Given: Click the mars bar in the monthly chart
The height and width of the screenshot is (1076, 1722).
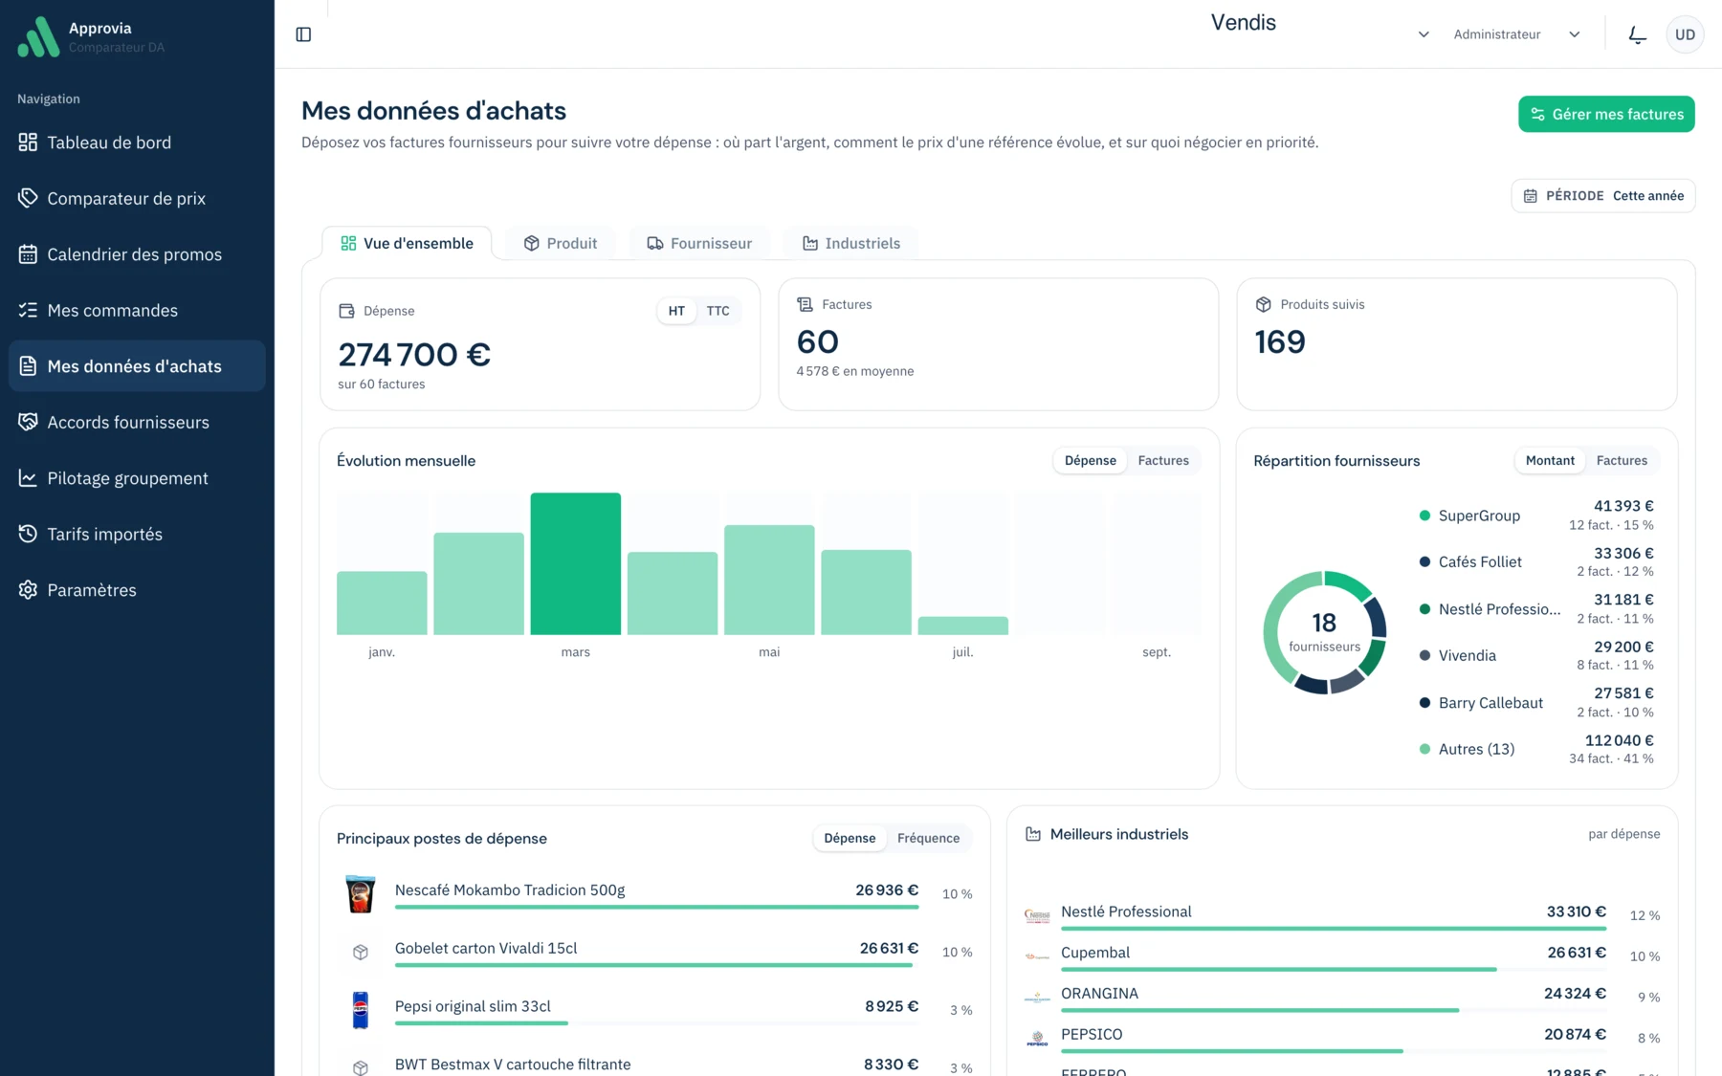Looking at the screenshot, I should [x=576, y=563].
